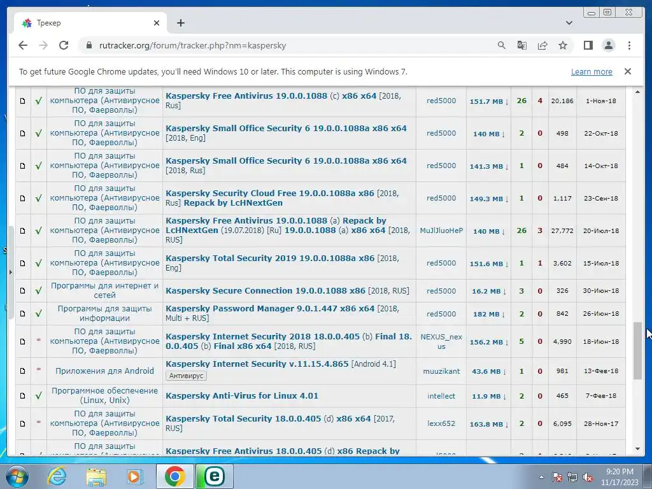Dismiss the Chrome update notice
The image size is (652, 489).
(x=627, y=71)
